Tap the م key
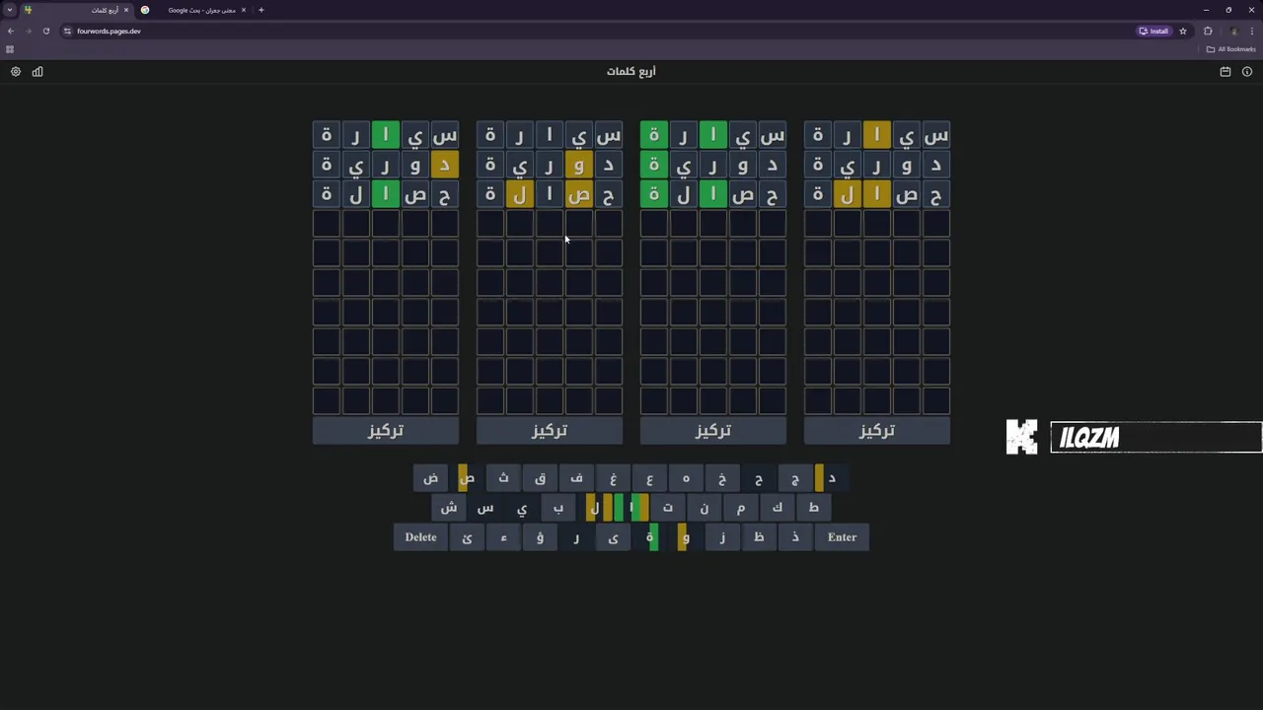 point(741,508)
